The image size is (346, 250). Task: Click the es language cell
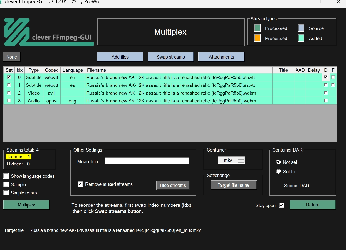[x=73, y=85]
